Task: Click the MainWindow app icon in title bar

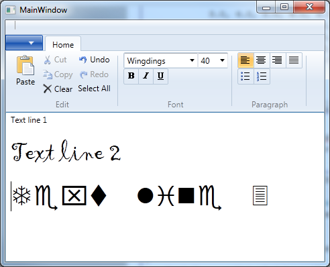Action: tap(10, 10)
